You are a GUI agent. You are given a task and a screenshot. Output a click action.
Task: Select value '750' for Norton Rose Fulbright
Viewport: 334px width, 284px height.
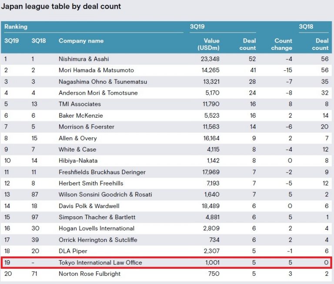[214, 274]
